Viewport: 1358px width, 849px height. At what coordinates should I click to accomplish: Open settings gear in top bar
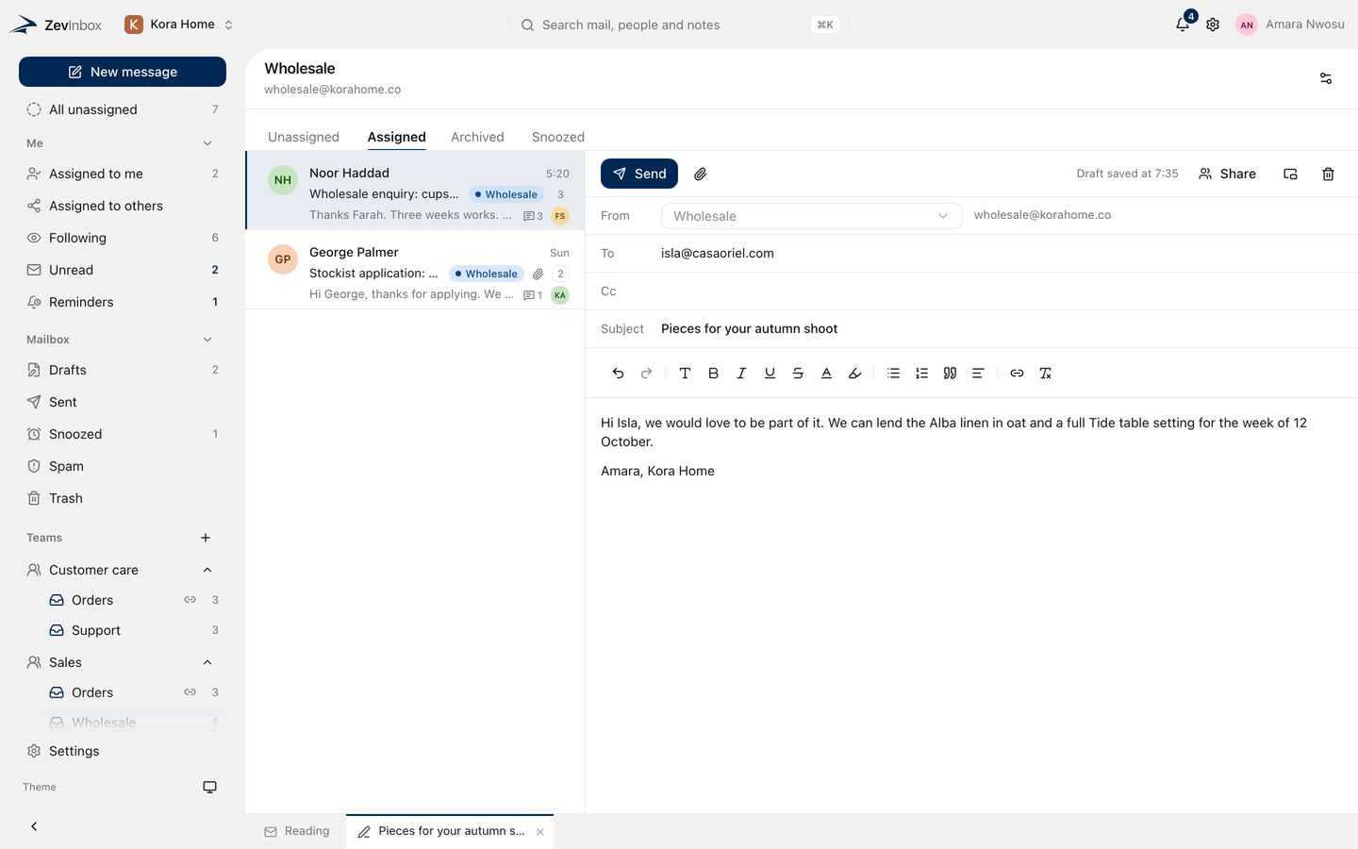[x=1213, y=25]
